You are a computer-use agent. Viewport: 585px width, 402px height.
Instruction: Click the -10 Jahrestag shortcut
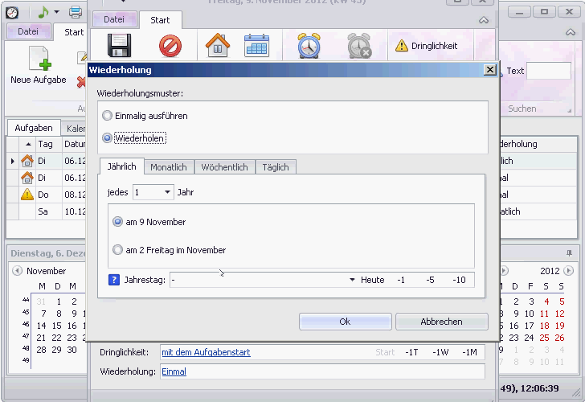[x=459, y=280]
